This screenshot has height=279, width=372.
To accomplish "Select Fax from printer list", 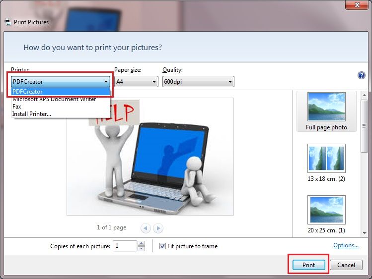I will click(17, 107).
